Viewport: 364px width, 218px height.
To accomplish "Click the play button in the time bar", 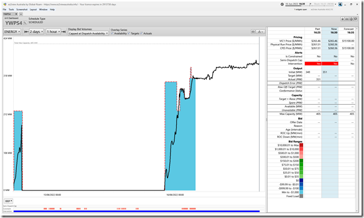I will coord(310,4).
